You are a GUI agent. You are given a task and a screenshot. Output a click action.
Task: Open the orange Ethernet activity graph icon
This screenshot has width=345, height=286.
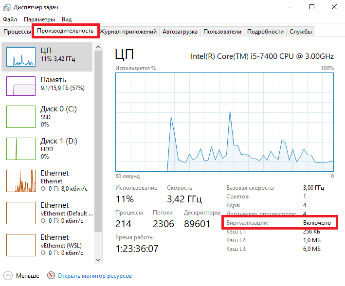pyautogui.click(x=21, y=181)
